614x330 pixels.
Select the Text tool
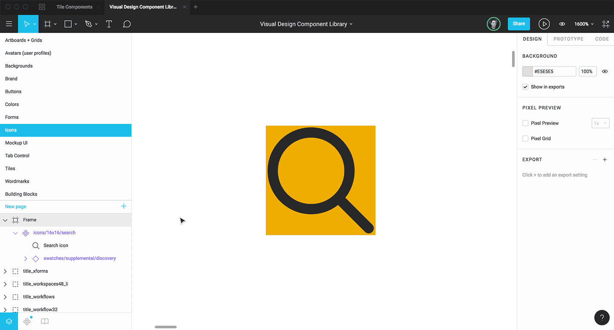click(x=109, y=24)
